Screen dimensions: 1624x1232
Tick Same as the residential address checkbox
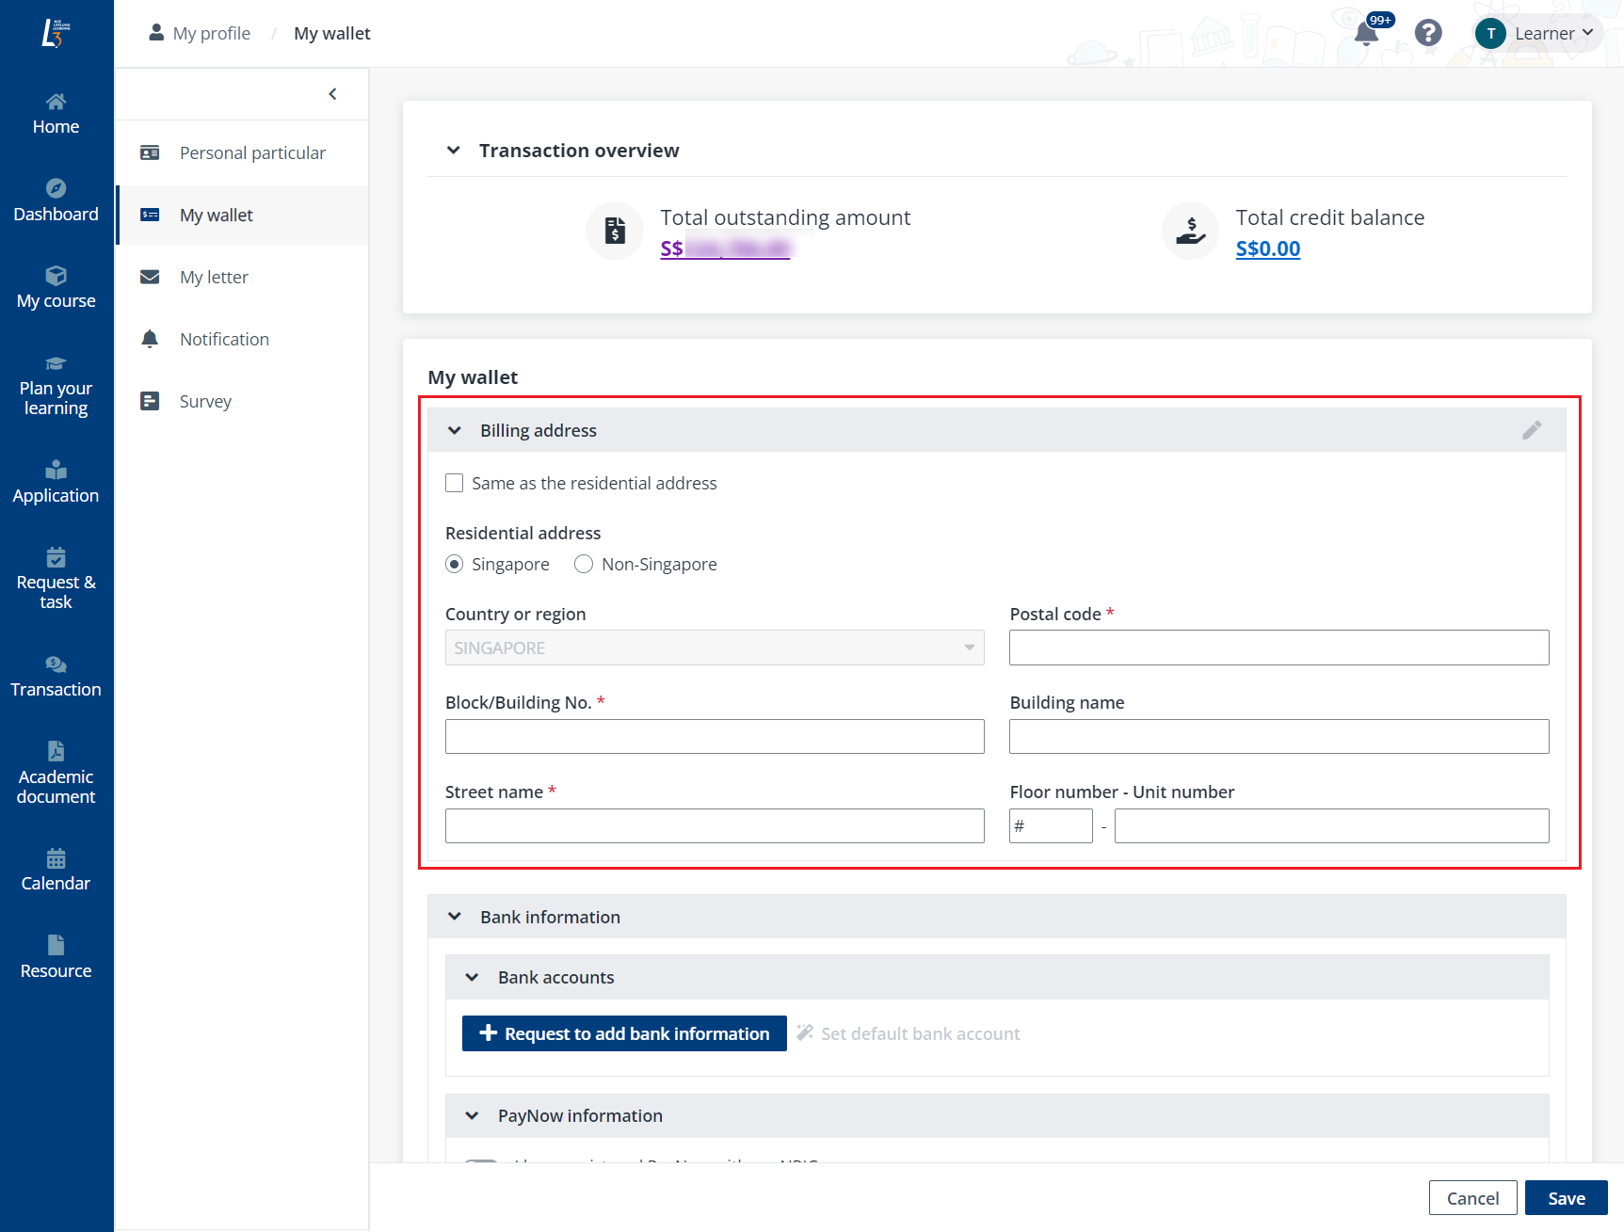[455, 483]
